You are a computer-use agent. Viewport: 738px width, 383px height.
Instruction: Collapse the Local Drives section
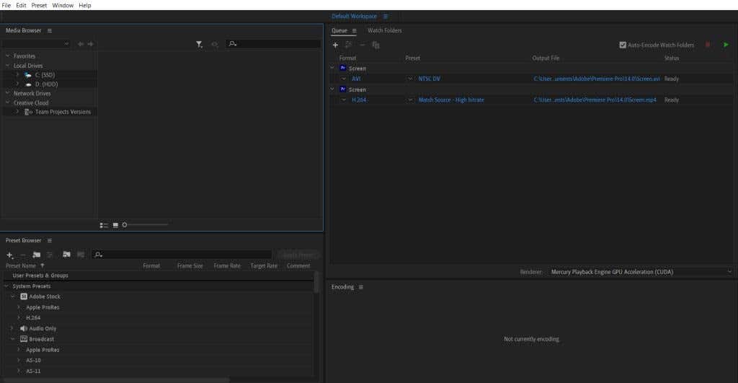click(x=7, y=66)
